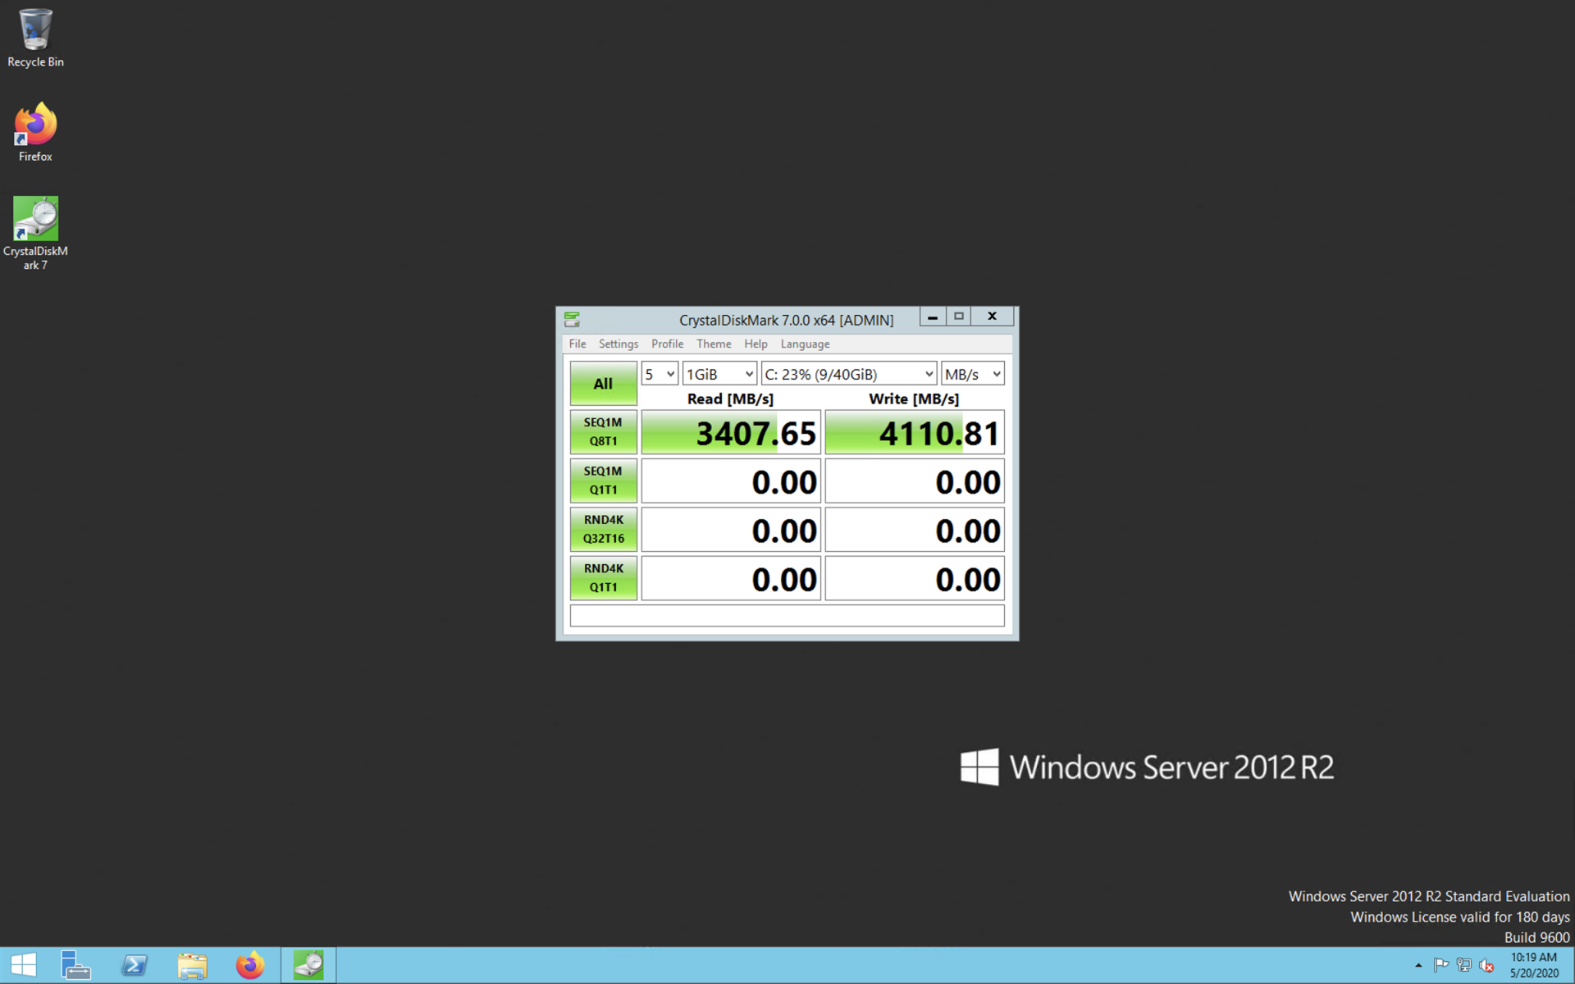Click the RND4K Q32T16 read result
The height and width of the screenshot is (984, 1575).
point(731,530)
